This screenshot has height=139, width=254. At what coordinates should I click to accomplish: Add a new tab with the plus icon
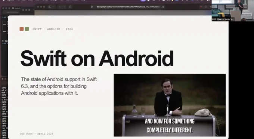[210, 7]
